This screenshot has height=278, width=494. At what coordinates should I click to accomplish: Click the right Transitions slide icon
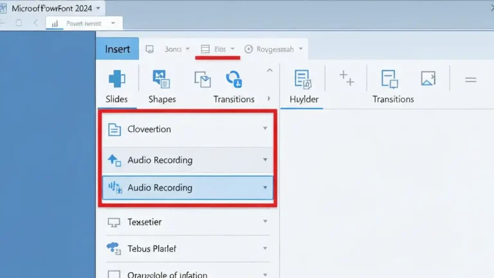389,79
